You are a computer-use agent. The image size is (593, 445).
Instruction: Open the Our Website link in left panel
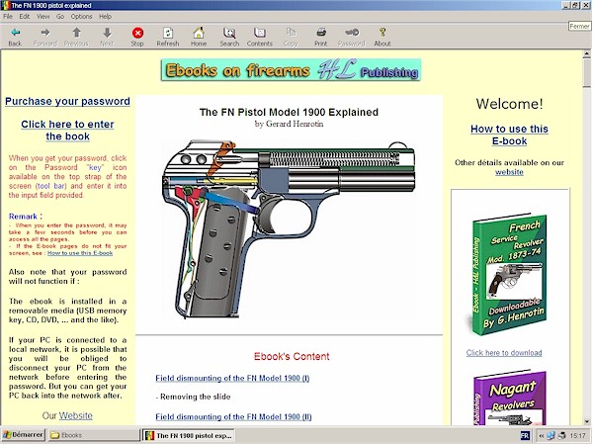point(76,415)
